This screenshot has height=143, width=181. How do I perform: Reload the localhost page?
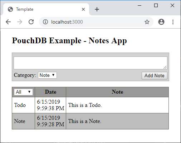(31, 22)
